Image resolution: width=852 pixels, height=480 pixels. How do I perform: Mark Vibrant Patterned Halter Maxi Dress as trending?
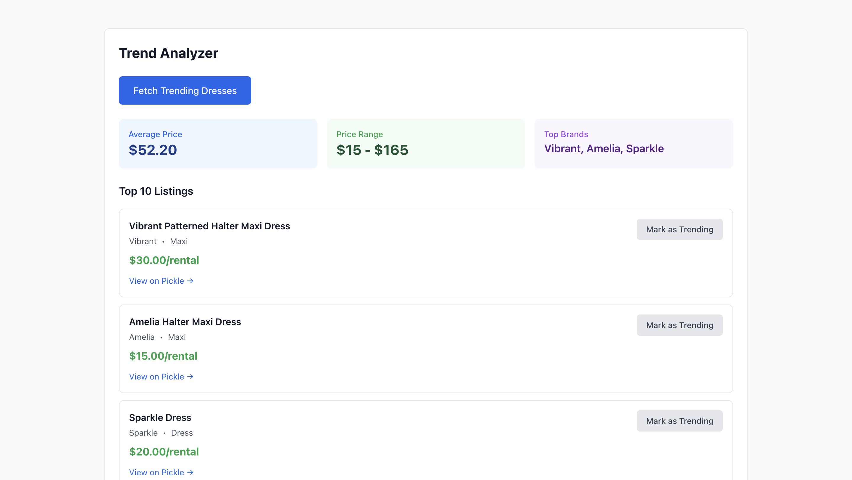pyautogui.click(x=679, y=229)
